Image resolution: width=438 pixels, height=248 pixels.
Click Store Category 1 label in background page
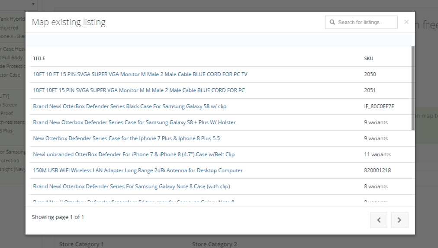pyautogui.click(x=81, y=245)
